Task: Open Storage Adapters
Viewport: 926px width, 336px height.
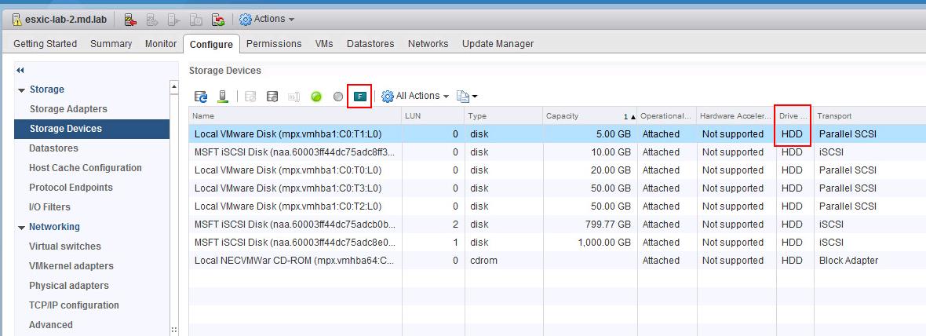Action: [x=68, y=108]
